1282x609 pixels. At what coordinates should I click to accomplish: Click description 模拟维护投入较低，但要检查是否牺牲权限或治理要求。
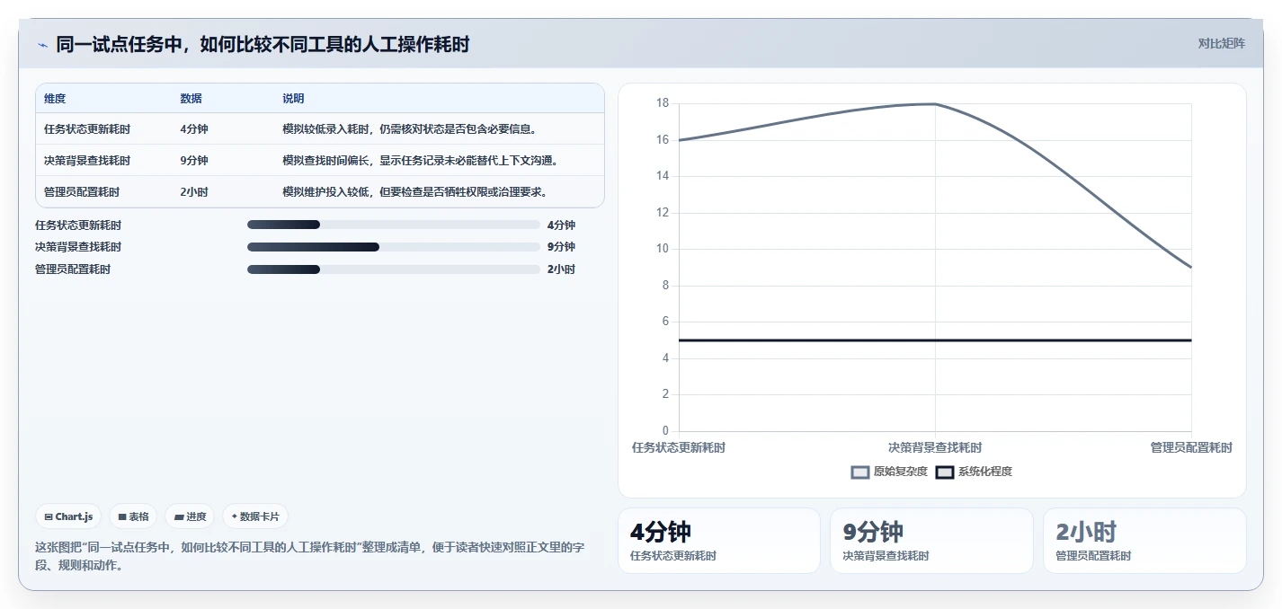click(x=415, y=192)
